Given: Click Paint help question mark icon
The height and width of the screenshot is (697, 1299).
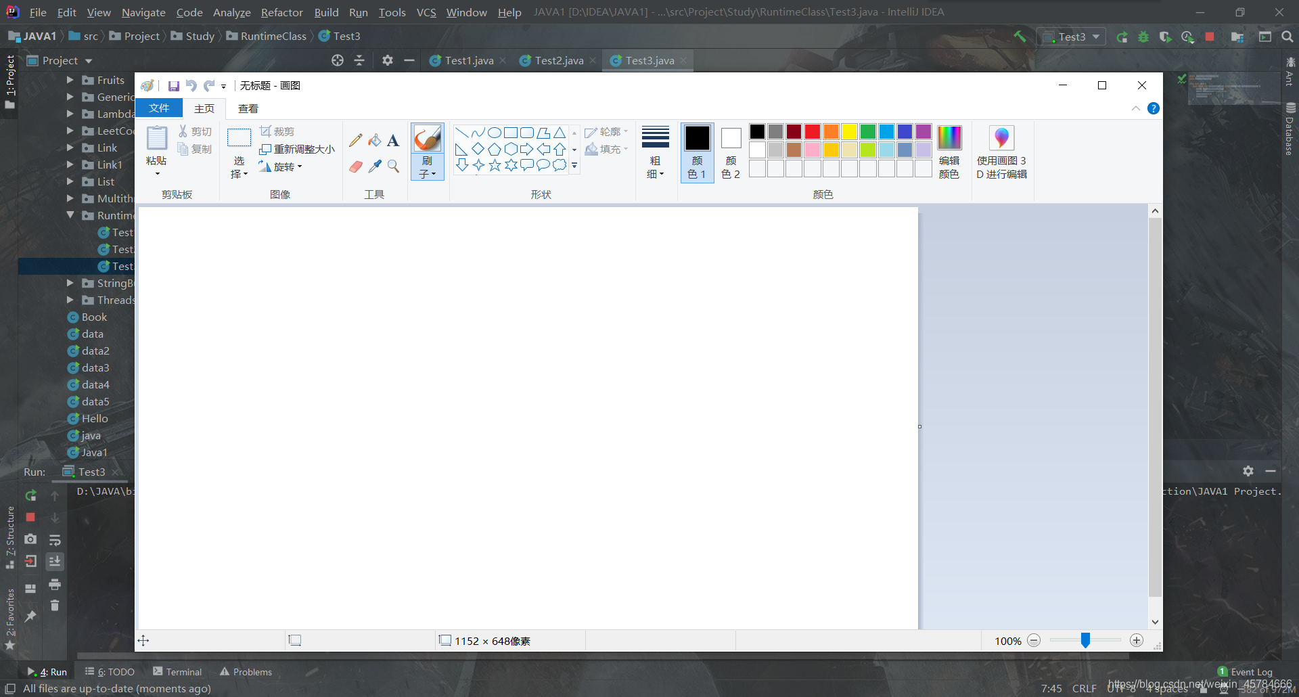Looking at the screenshot, I should (x=1154, y=108).
